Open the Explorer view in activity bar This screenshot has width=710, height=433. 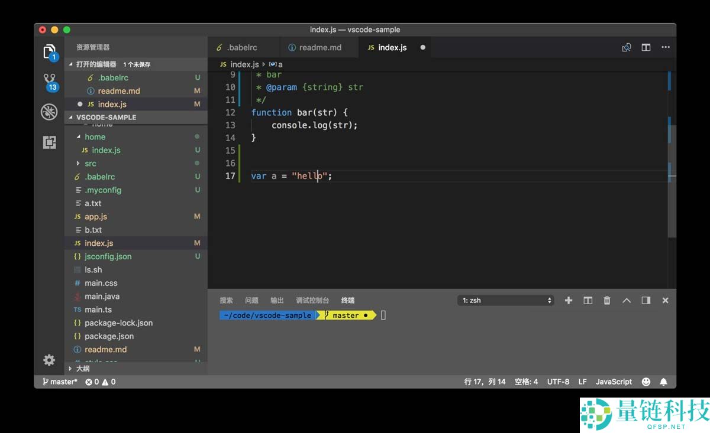click(x=50, y=51)
